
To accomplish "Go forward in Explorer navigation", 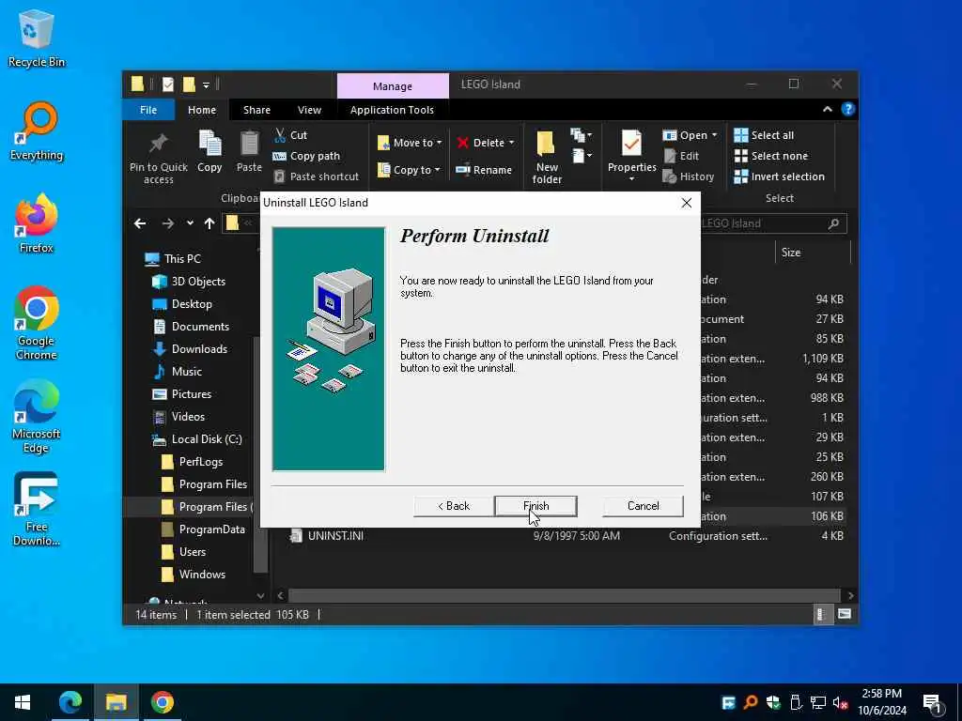I will pyautogui.click(x=167, y=223).
